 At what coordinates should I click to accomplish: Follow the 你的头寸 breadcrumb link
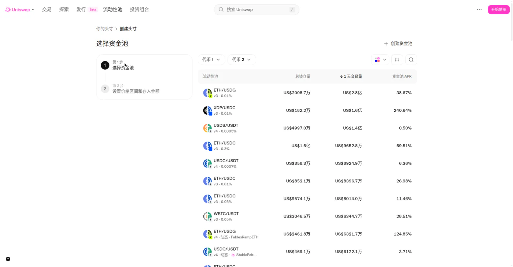[x=104, y=29]
